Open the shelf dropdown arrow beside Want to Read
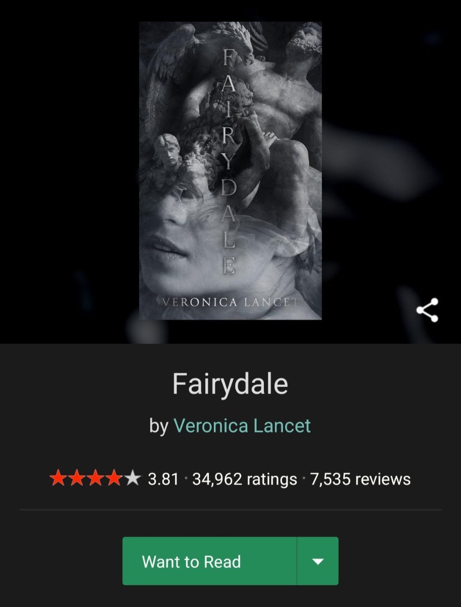Screen dimensions: 461x607 tap(317, 561)
